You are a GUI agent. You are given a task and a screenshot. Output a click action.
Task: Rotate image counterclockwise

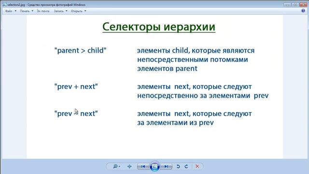coord(178,166)
